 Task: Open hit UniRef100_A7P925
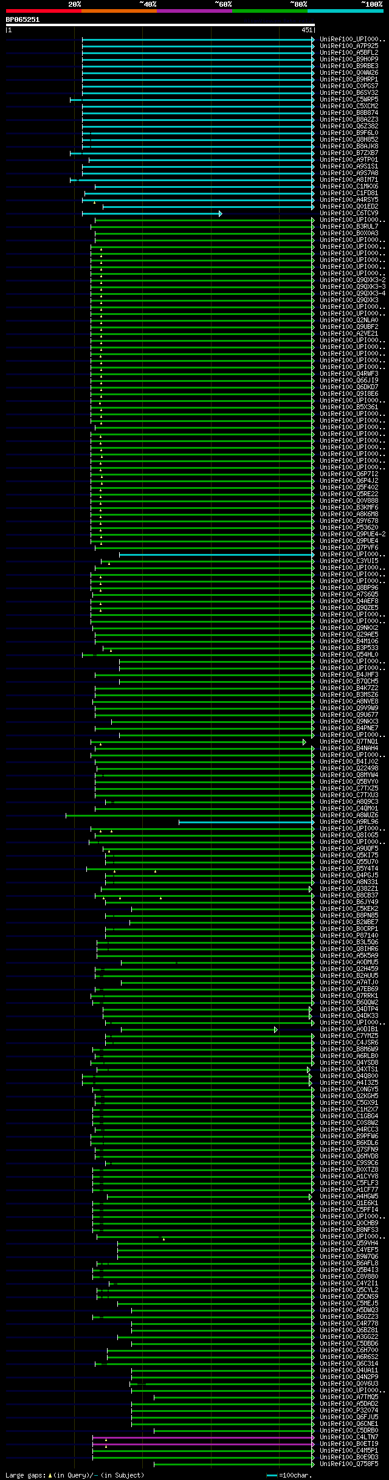349,46
